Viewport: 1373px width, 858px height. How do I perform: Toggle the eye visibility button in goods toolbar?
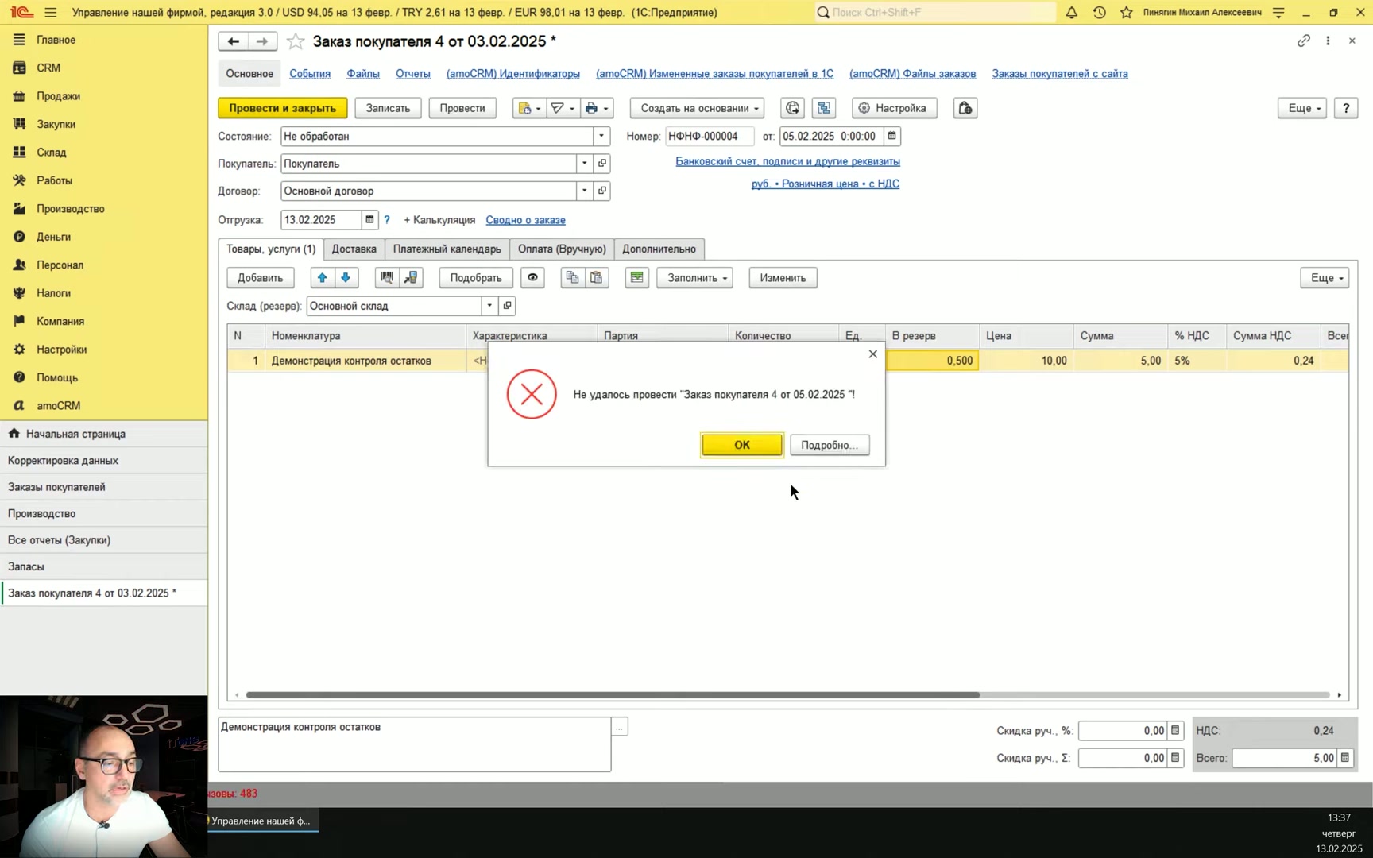tap(532, 278)
